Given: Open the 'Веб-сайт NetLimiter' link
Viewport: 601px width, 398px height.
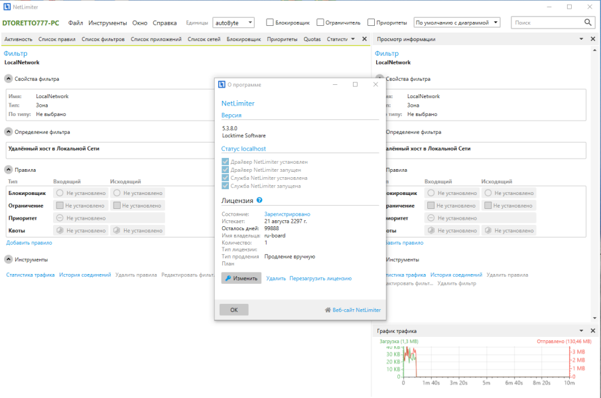Looking at the screenshot, I should 356,310.
